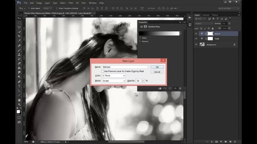Select the Lasso tool
The image size is (257, 144).
tap(19, 27)
